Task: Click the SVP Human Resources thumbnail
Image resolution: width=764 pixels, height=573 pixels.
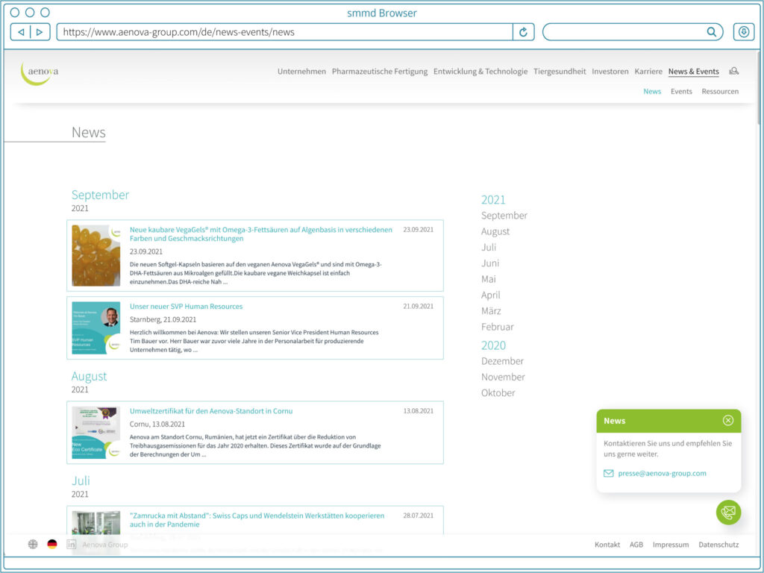Action: [96, 328]
